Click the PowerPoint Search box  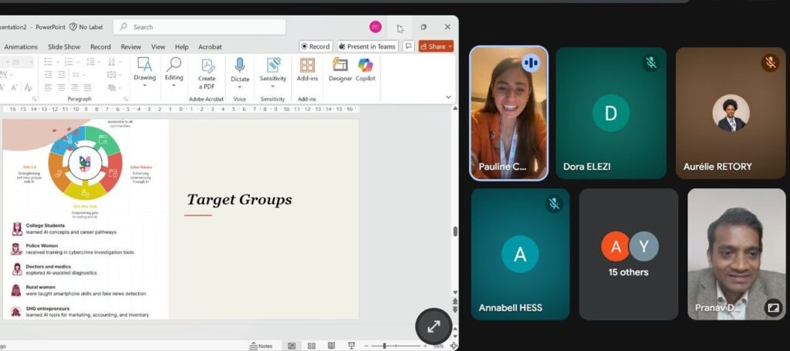pyautogui.click(x=200, y=27)
